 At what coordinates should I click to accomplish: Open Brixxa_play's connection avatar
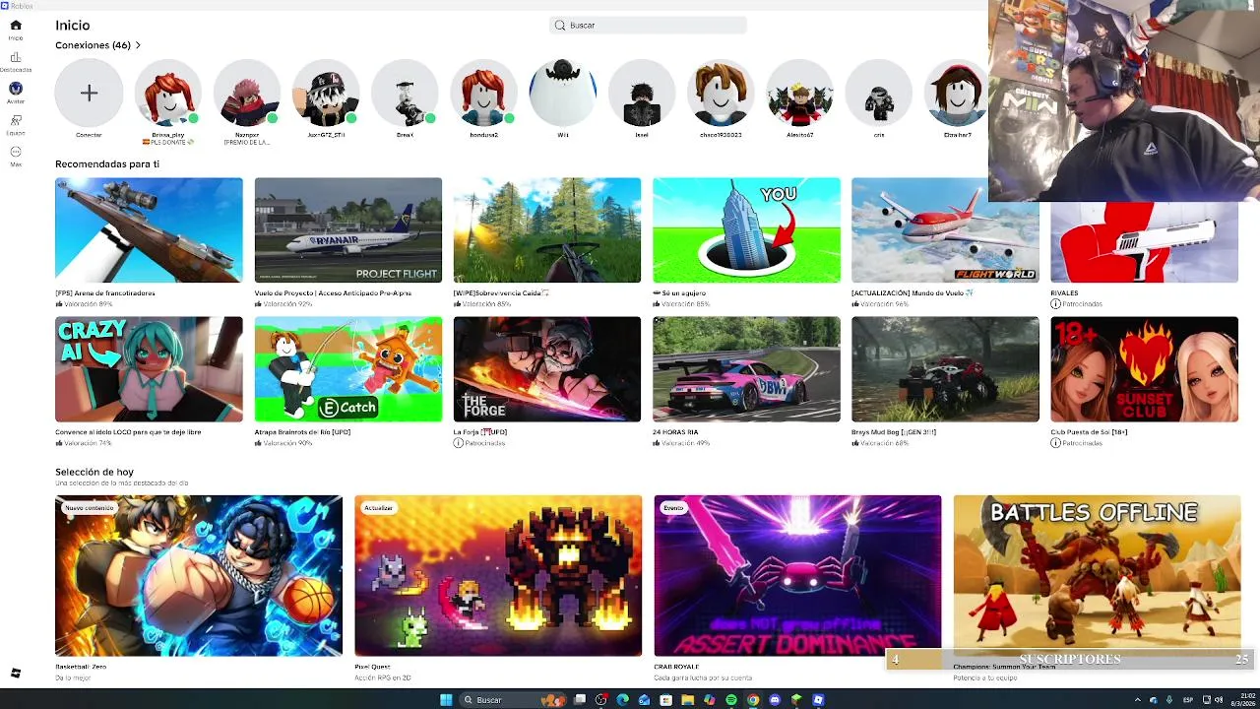pyautogui.click(x=168, y=93)
